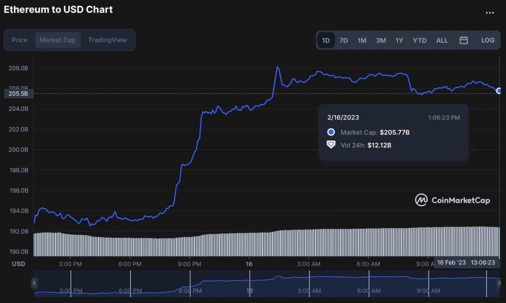Screen dimensions: 506x303
Task: Select the 1D time range
Action: pos(326,40)
